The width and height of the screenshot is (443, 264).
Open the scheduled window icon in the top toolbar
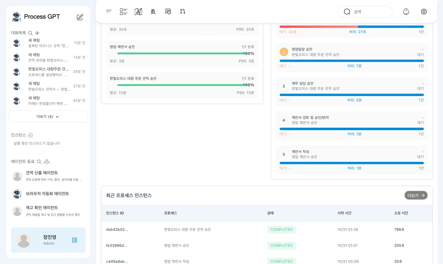pos(168,12)
